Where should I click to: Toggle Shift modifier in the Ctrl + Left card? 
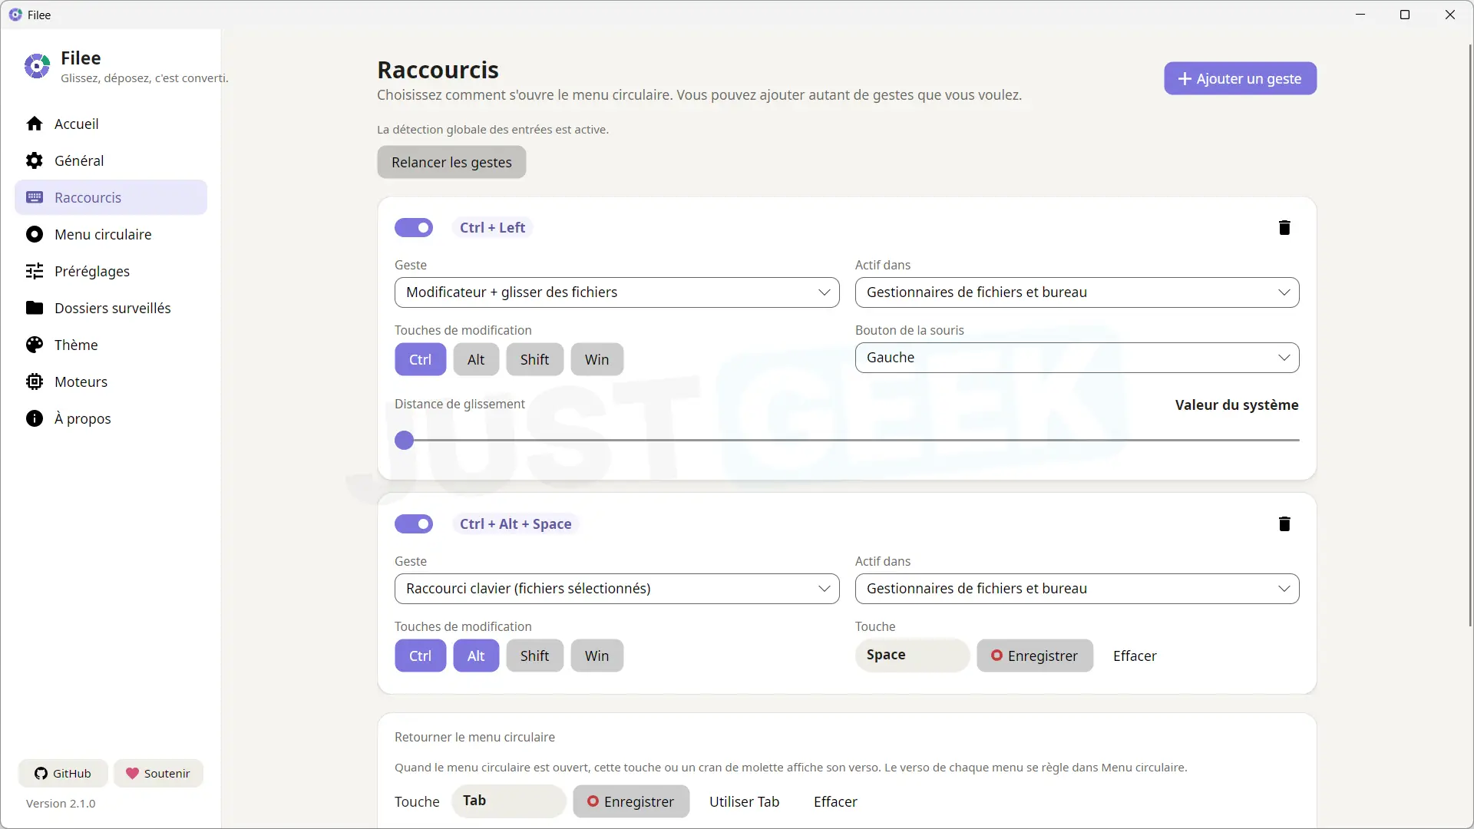point(534,359)
